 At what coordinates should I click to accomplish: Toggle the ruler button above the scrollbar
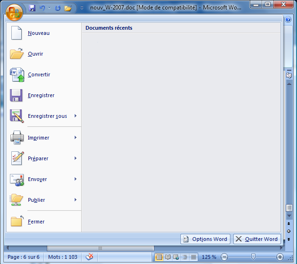pyautogui.click(x=289, y=75)
